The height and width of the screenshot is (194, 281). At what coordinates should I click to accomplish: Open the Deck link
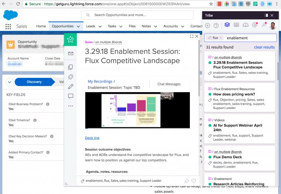[92, 138]
